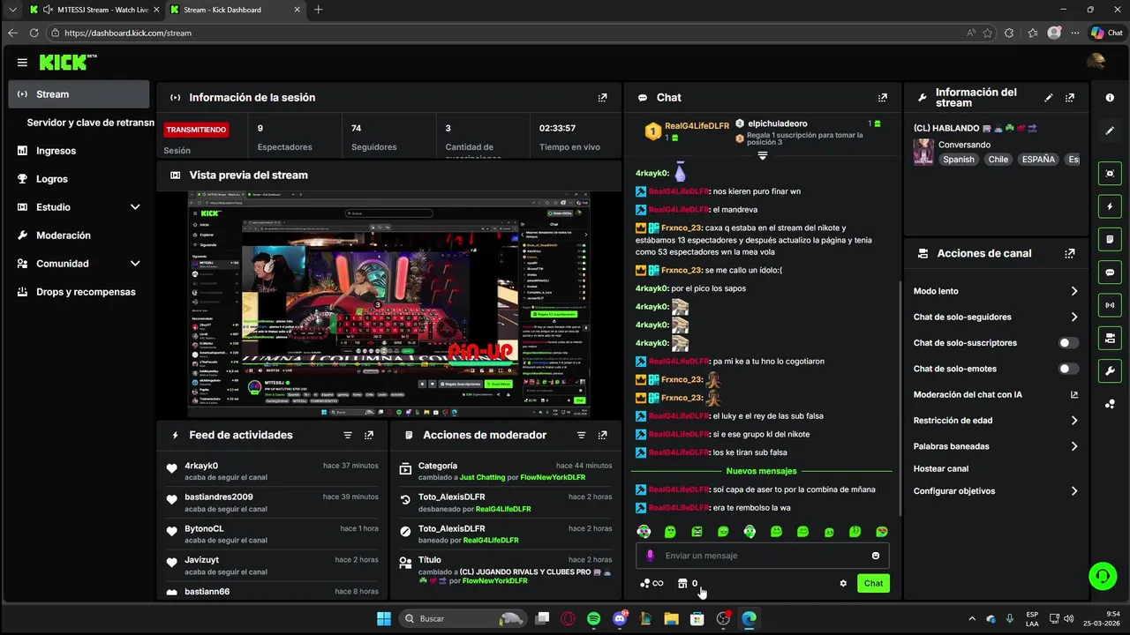The width and height of the screenshot is (1130, 635).
Task: Click the Spanish tag in stream info
Action: [x=958, y=160]
